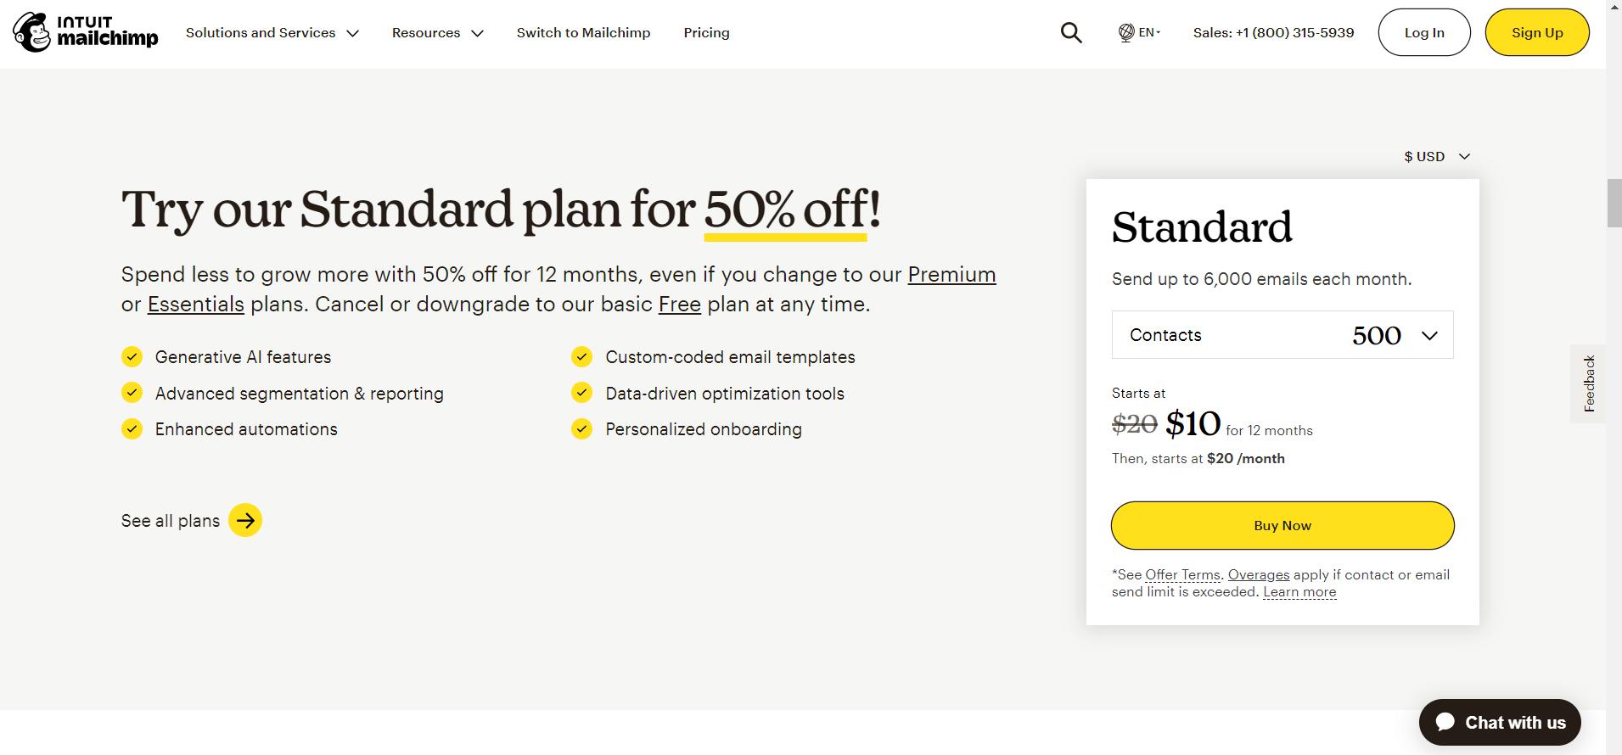This screenshot has width=1622, height=755.
Task: Click the globe language icon
Action: tap(1126, 32)
